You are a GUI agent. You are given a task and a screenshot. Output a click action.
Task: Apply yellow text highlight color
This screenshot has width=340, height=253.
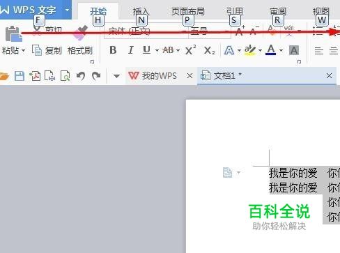[x=250, y=50]
